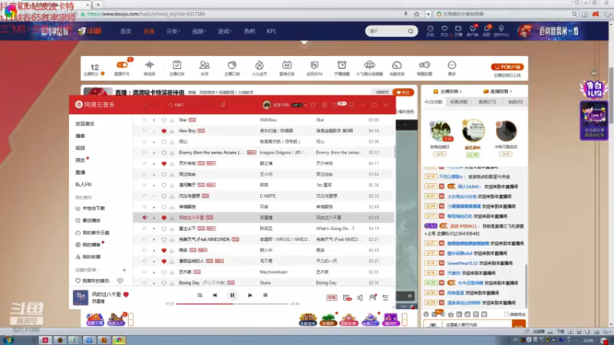Open 主播任务 checklist icon
Image resolution: width=614 pixels, height=345 pixels.
click(177, 65)
